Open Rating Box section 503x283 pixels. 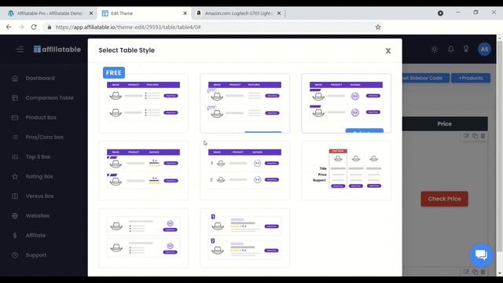coord(39,176)
